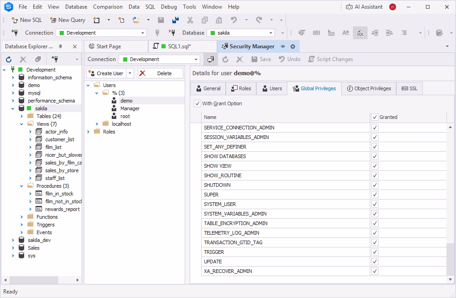The width and height of the screenshot is (456, 298).
Task: Click the Save All icon in top toolbar
Action: [176, 20]
